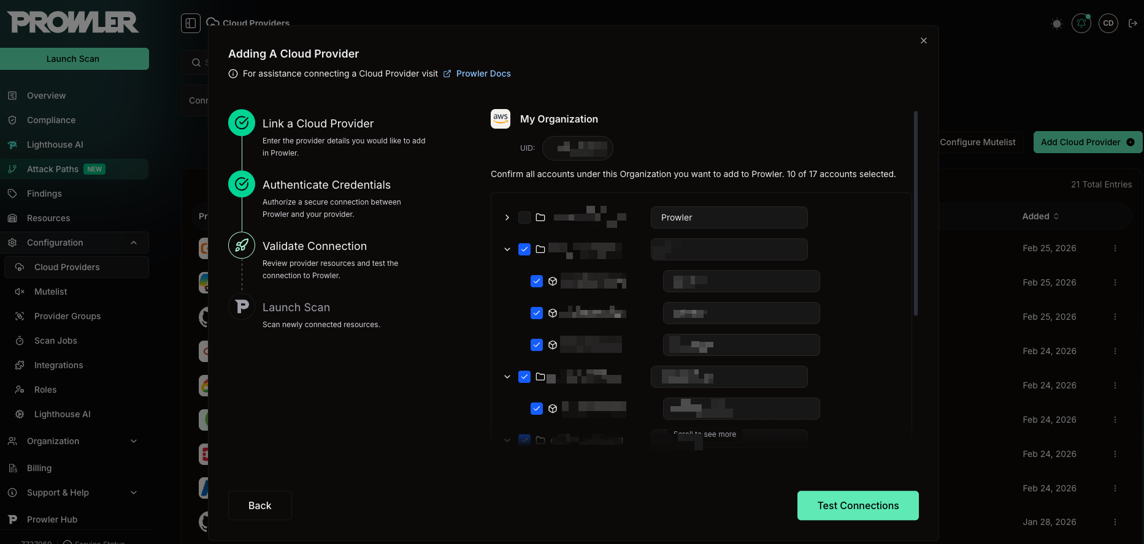Uncheck the first account under second folder
This screenshot has width=1144, height=544.
[537, 281]
